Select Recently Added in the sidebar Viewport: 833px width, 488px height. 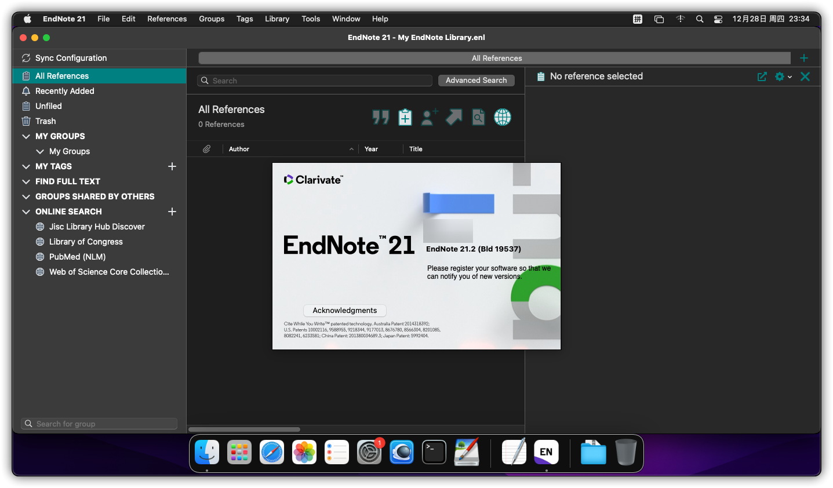(99, 91)
